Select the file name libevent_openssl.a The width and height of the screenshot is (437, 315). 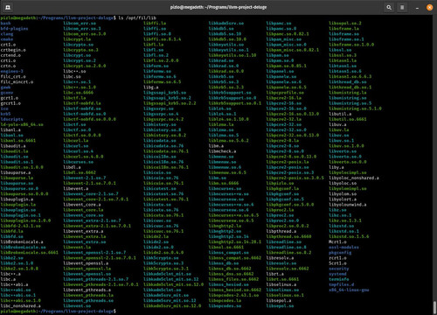tap(86, 263)
